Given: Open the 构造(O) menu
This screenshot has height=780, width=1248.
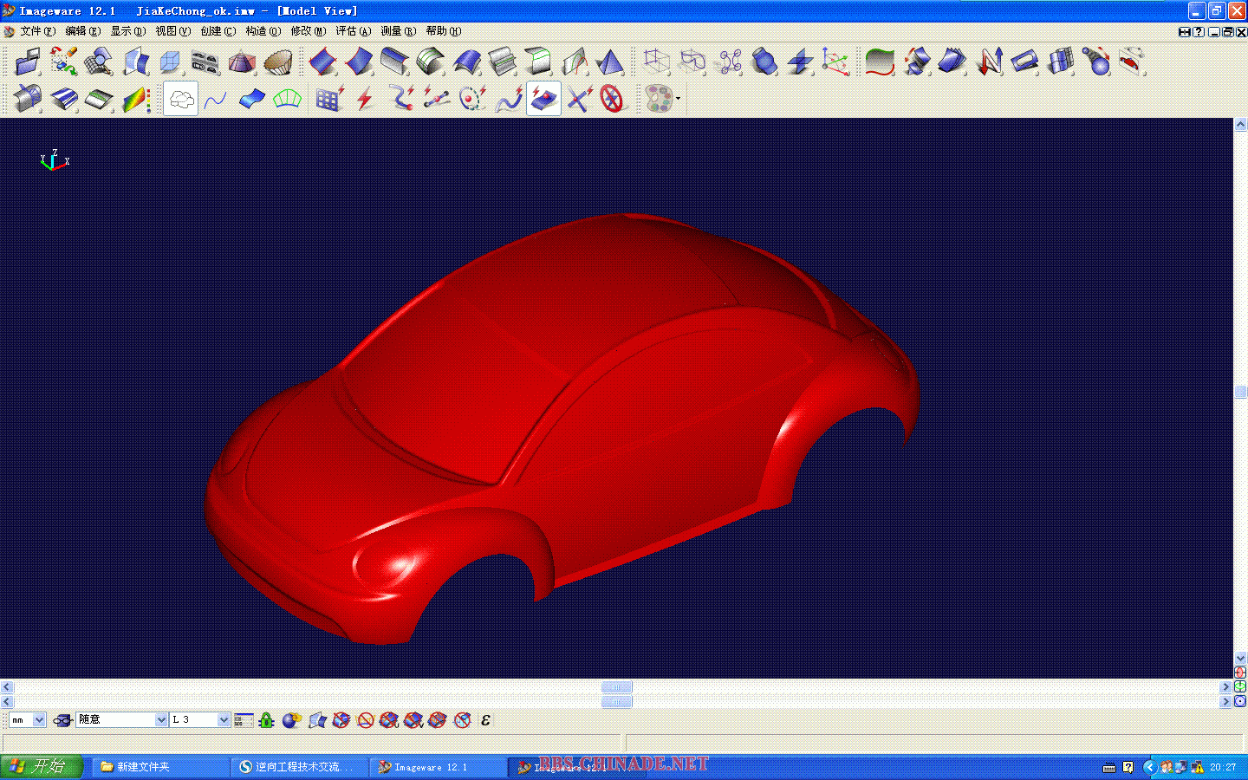Looking at the screenshot, I should [x=263, y=31].
